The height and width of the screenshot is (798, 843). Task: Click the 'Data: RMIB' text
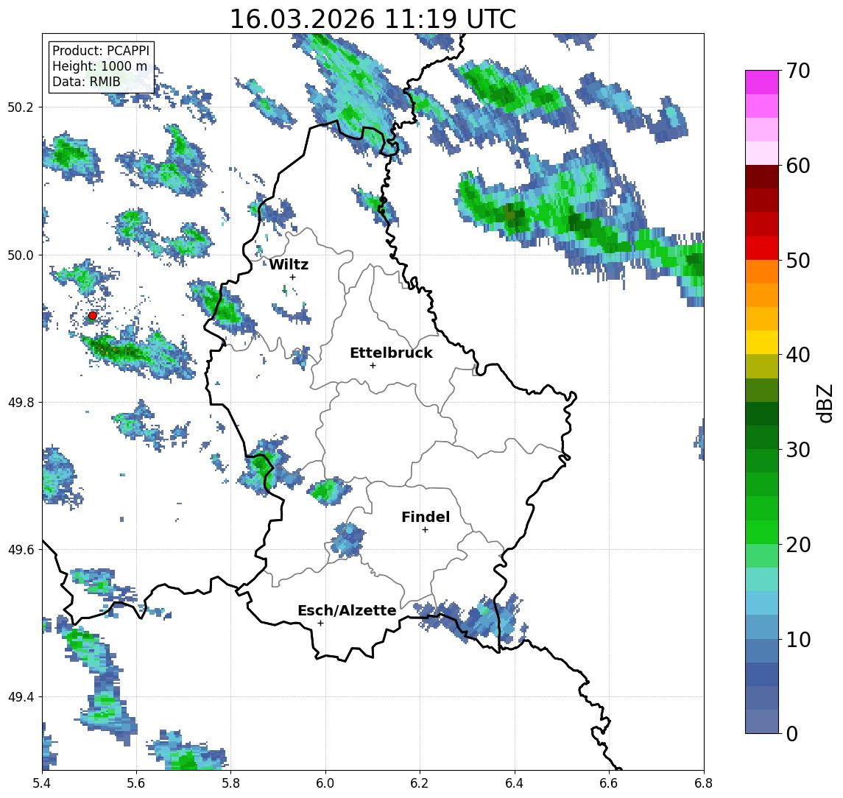(x=86, y=82)
